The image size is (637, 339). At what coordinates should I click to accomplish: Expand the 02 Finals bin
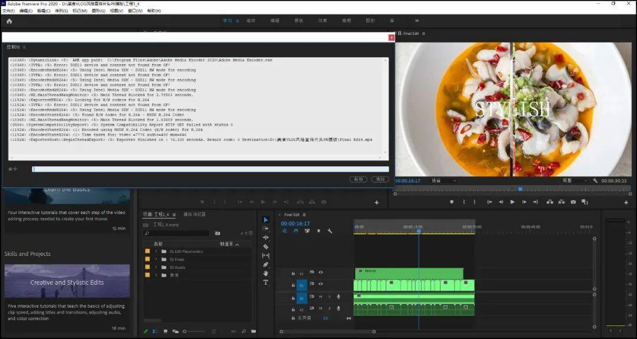tap(156, 259)
